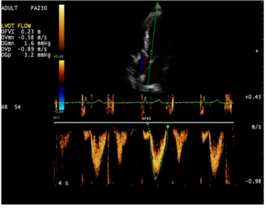
Task: Click the depth marker circle at right edge
Action: (x=257, y=51)
